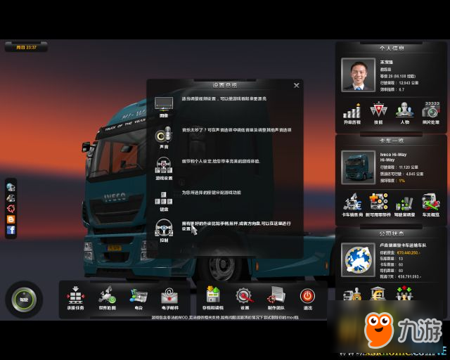This screenshot has height=360, width=450.
Task: Open Controls (控制) steering wheel icon
Action: pyautogui.click(x=164, y=229)
